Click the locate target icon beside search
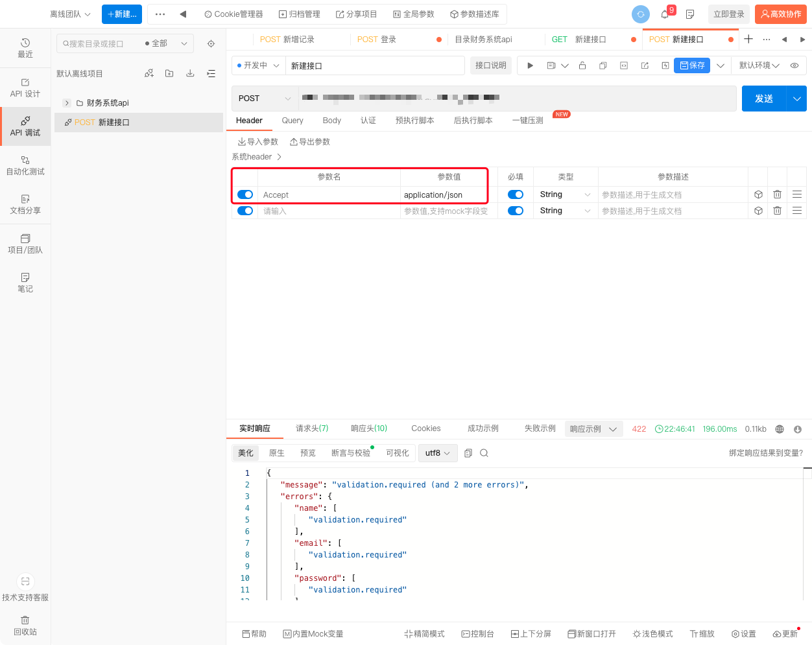The width and height of the screenshot is (812, 645). 211,43
